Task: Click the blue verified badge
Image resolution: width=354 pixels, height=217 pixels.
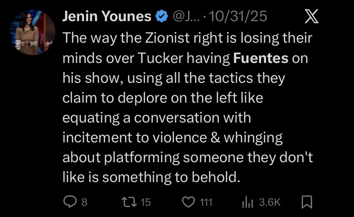Action: [x=162, y=17]
